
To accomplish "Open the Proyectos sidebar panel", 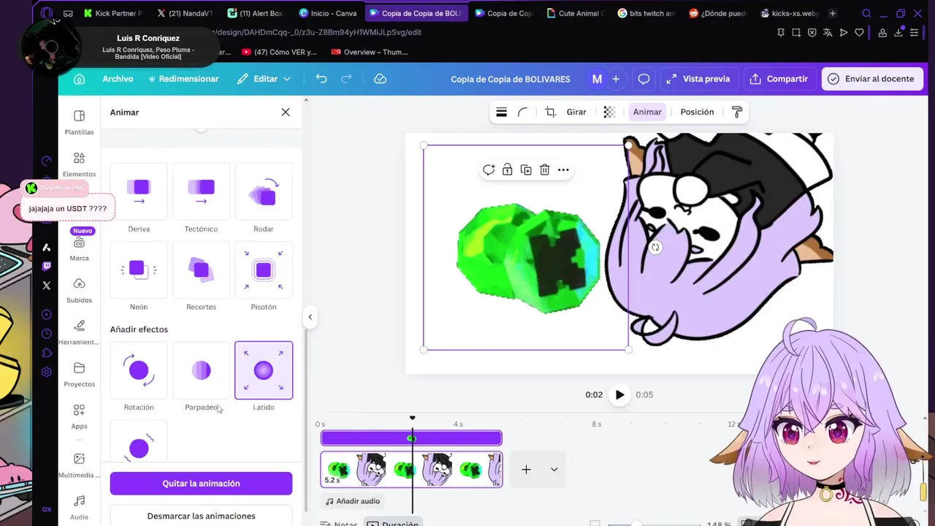I will [79, 374].
